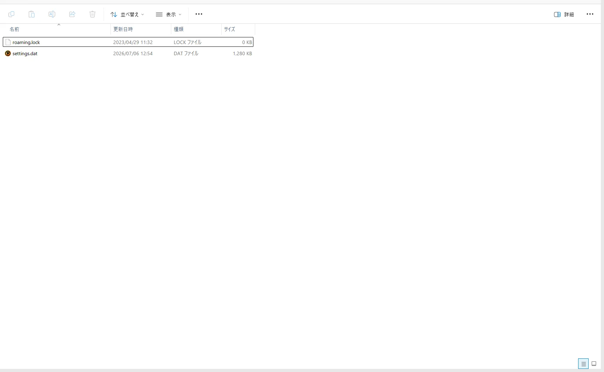Open the toolbar overflow menu beside 表示

click(x=199, y=14)
